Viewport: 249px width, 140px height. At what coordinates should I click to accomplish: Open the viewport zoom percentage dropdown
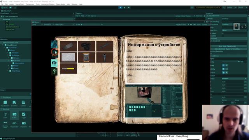pos(84,16)
